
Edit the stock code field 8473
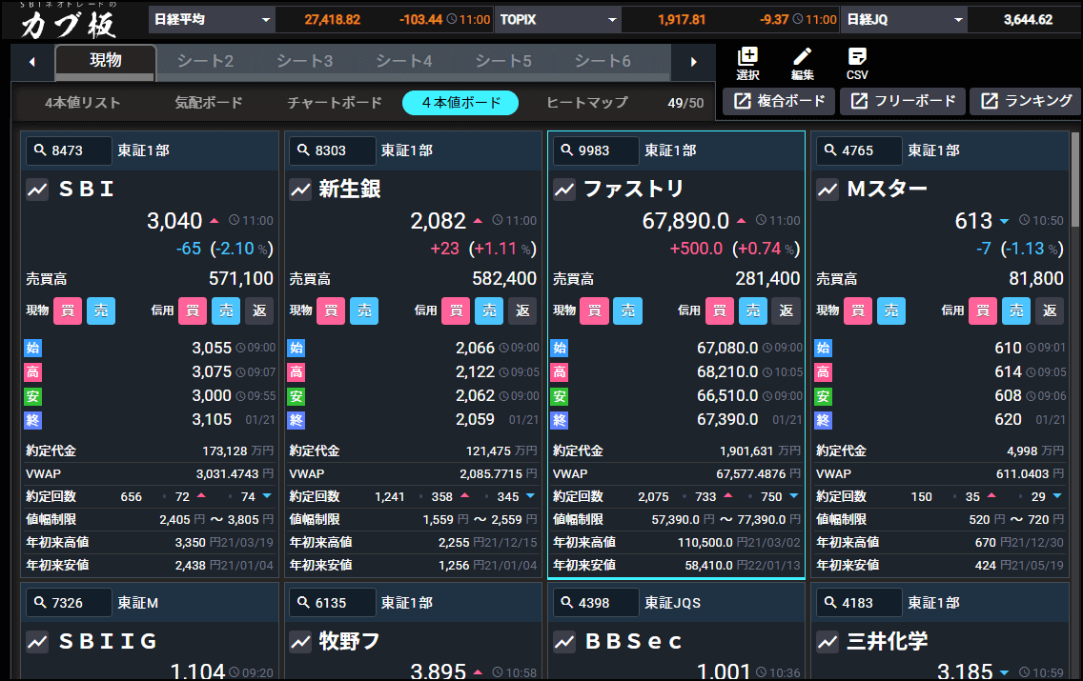[x=69, y=150]
